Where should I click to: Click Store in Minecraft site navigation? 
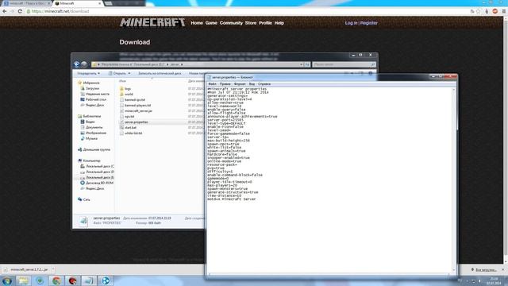(x=251, y=23)
